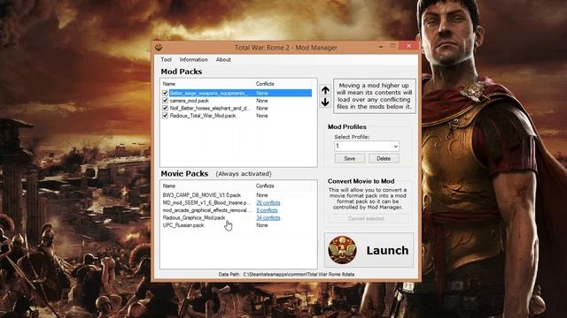Toggle Radious_Total_War_Mod.pack checkbox

coord(165,116)
